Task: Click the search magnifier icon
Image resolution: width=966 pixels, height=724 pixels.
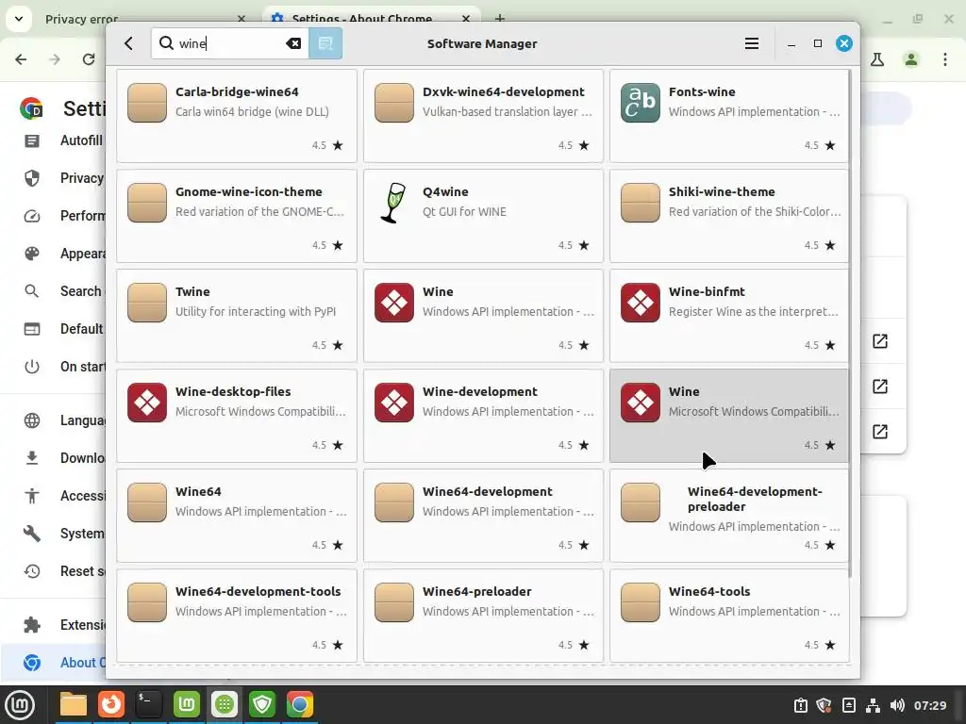Action: click(166, 43)
